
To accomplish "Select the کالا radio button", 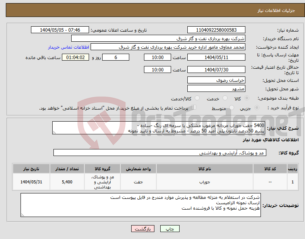I will click(247, 98).
